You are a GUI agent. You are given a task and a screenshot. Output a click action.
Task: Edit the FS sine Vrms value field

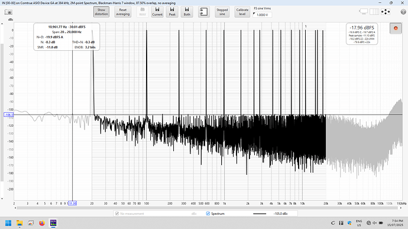[x=263, y=15]
